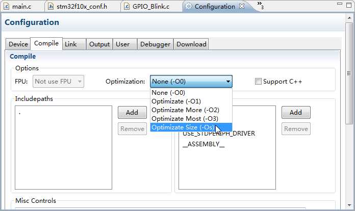This screenshot has height=211, width=355.
Task: Click the GPIO_Blink.c file icon
Action: tap(127, 6)
